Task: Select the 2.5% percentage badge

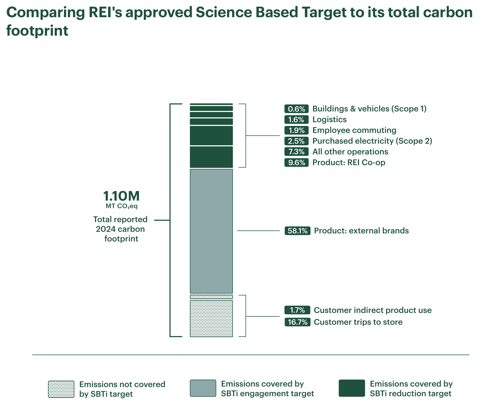Action: click(296, 141)
